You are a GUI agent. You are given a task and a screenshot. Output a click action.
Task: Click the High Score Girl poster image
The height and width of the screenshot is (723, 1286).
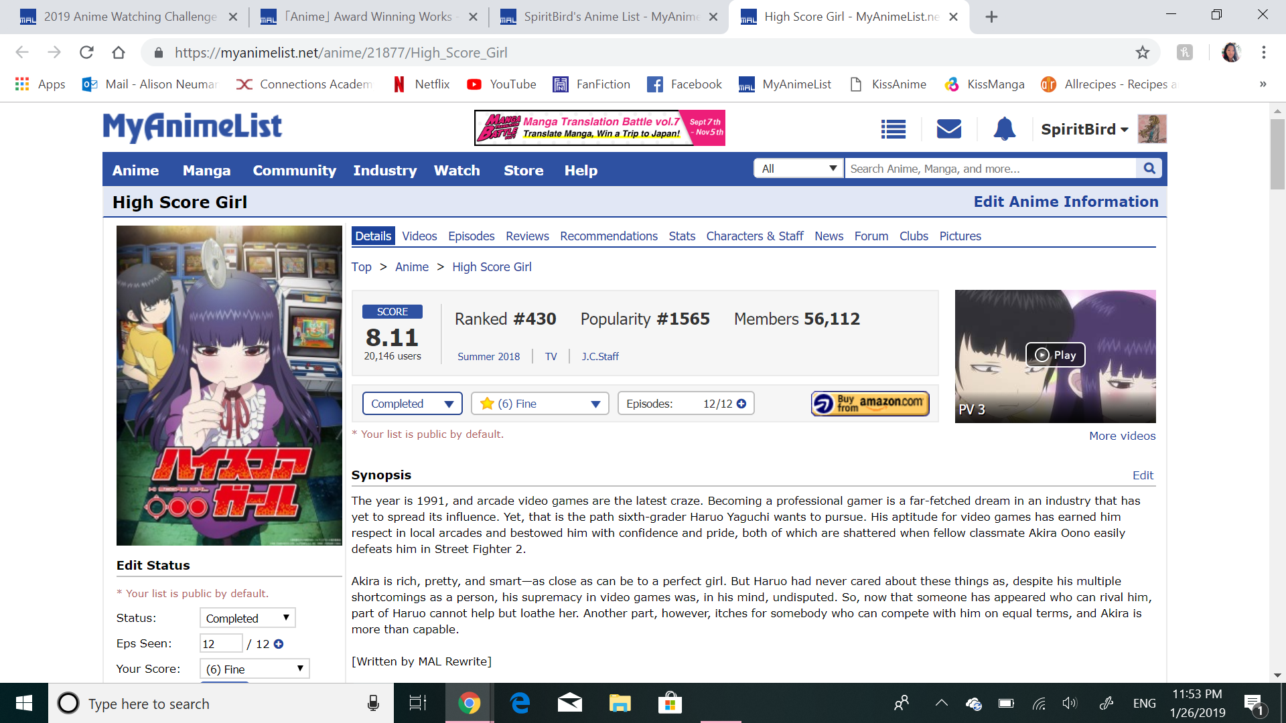229,385
